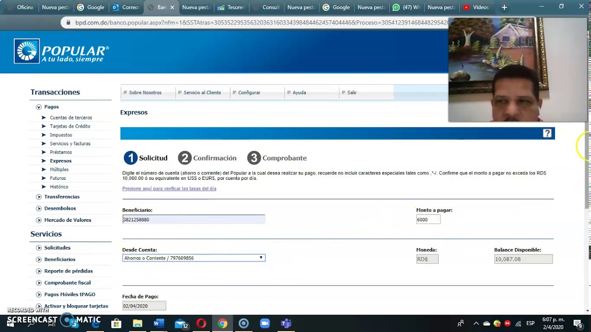
Task: Open the network Wi-Fi tray icon
Action: 519,323
